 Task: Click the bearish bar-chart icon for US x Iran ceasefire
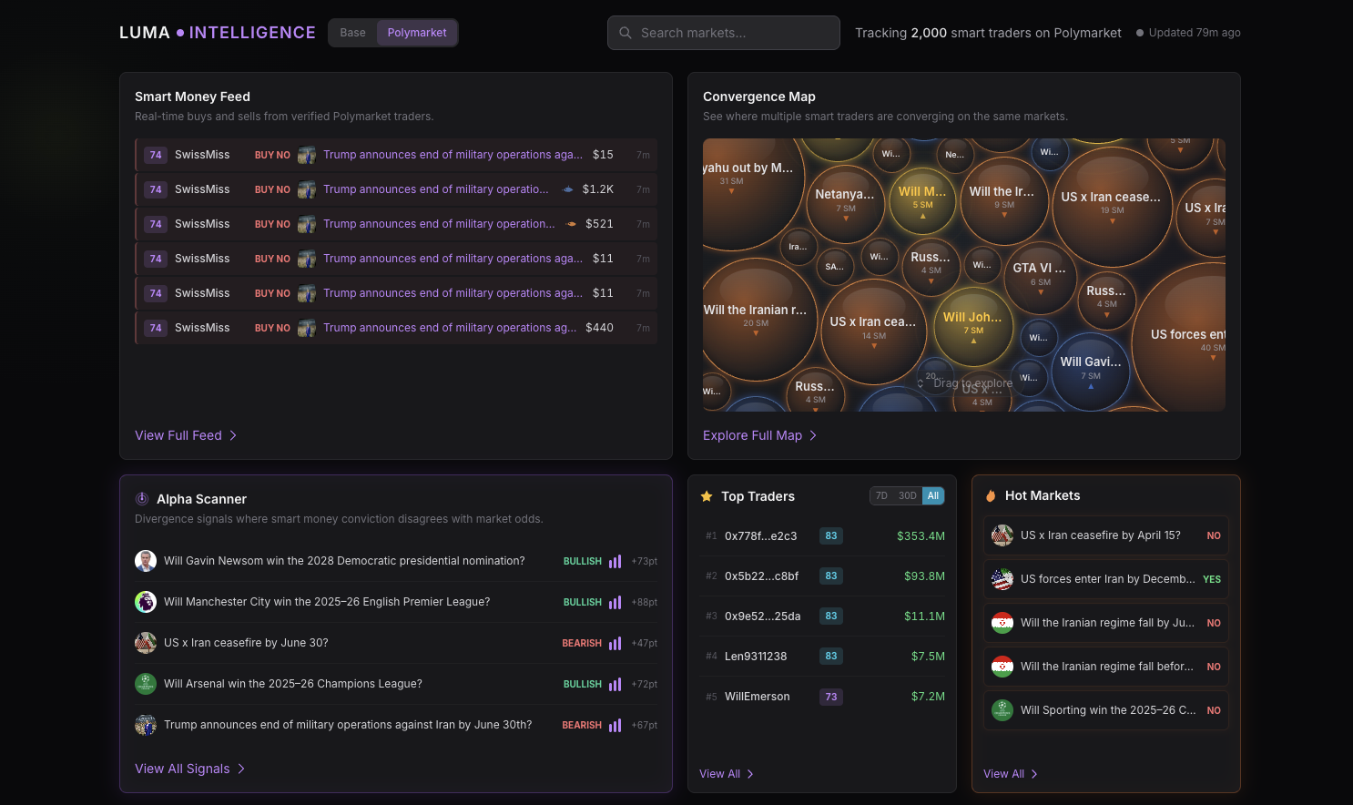pos(615,642)
